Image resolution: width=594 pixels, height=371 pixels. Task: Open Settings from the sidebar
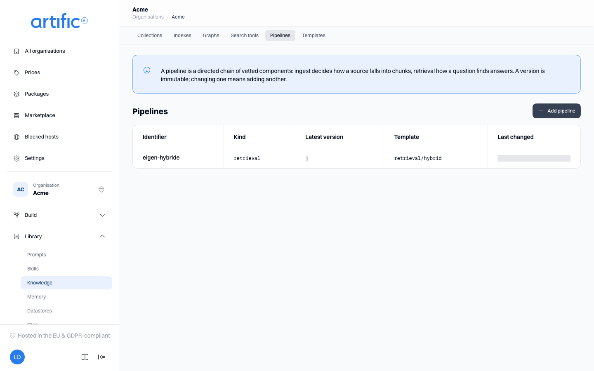pos(59,158)
